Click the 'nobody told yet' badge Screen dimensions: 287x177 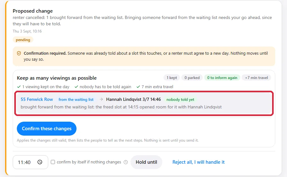pos(180,100)
